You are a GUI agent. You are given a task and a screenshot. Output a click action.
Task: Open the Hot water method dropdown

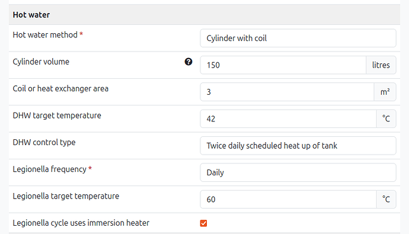tap(298, 38)
